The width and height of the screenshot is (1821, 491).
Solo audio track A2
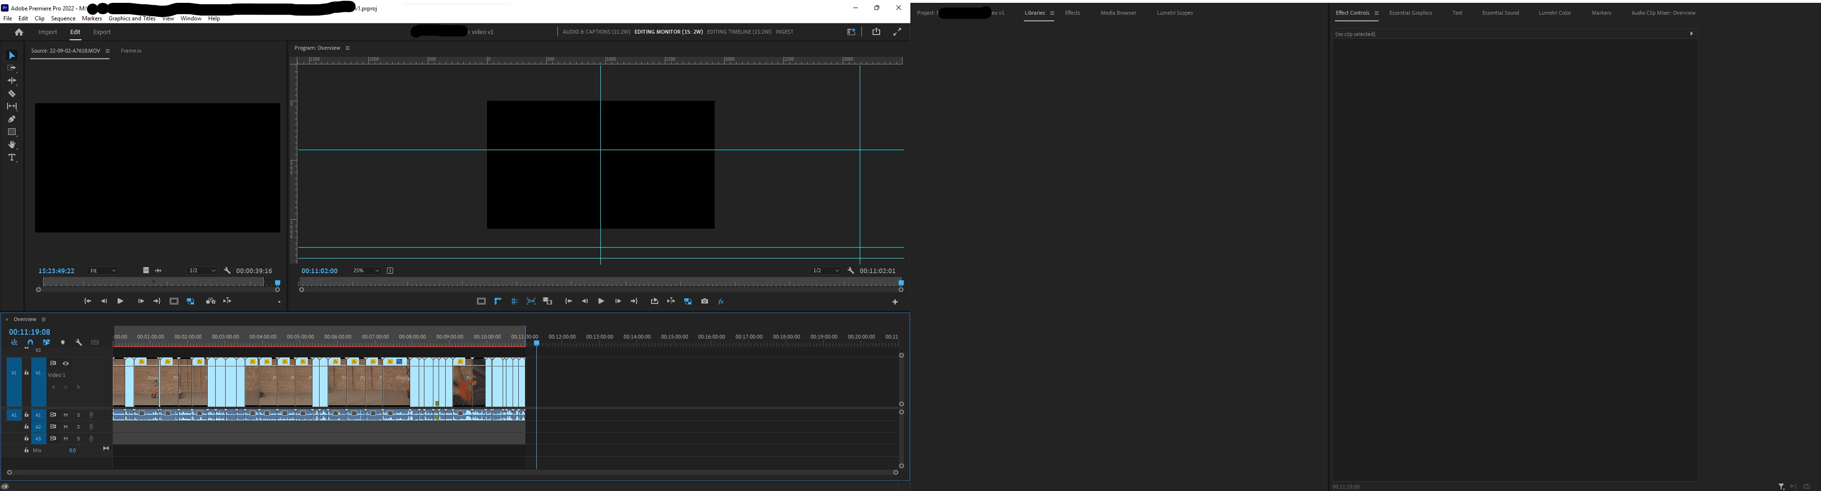point(78,427)
